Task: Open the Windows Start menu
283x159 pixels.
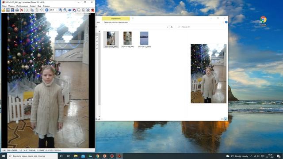Action: (4, 156)
